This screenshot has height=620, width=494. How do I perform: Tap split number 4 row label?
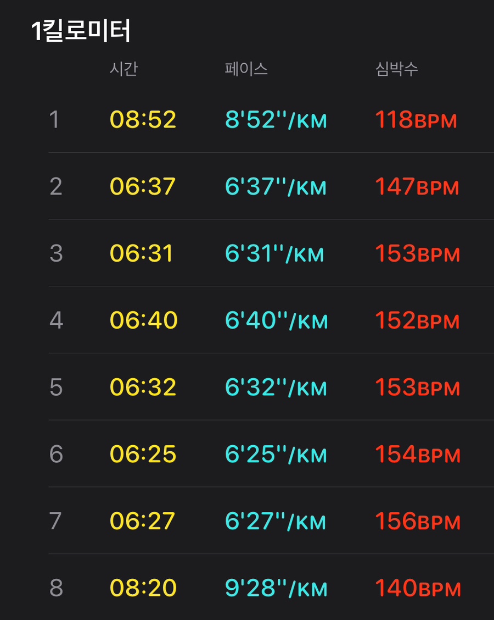pos(56,320)
